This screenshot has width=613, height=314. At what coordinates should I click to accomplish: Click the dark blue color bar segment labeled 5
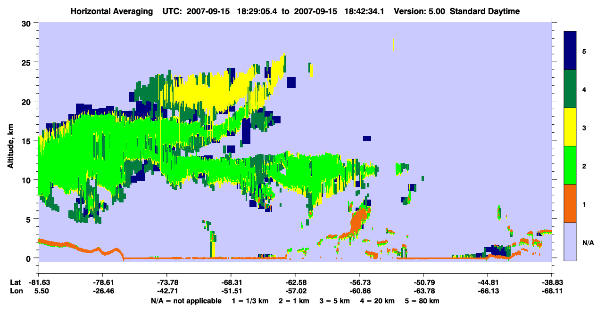click(x=570, y=51)
